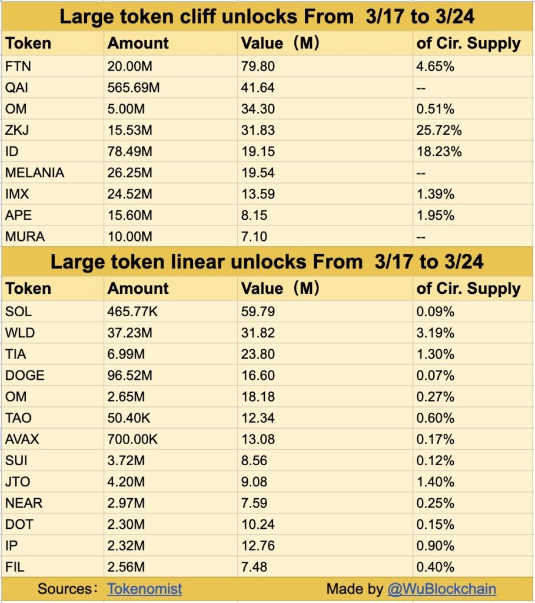Click the 700.00K amount cell
Image resolution: width=535 pixels, height=603 pixels.
coord(132,439)
